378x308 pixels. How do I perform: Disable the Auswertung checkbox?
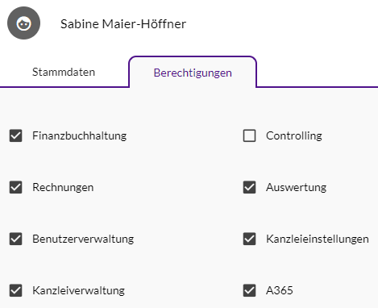(x=249, y=187)
